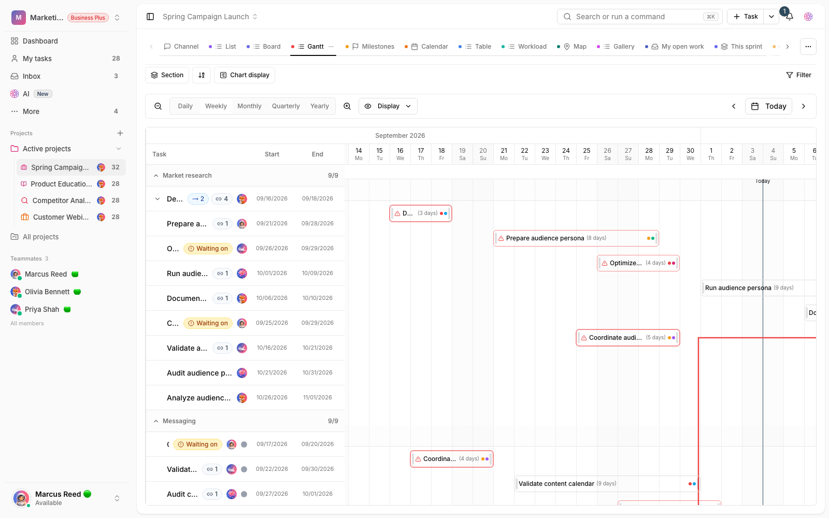The height and width of the screenshot is (518, 829).
Task: Click the zoom in magnifier icon
Action: click(347, 106)
